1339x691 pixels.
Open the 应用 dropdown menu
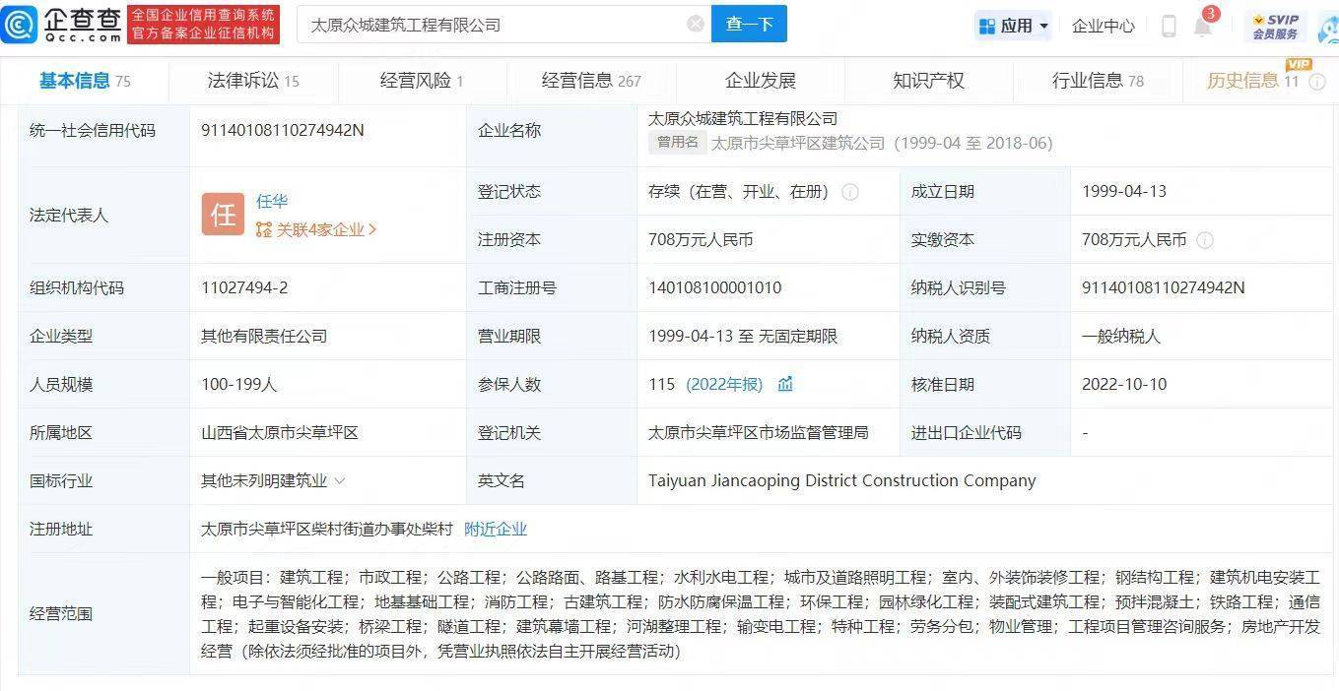pyautogui.click(x=1013, y=26)
